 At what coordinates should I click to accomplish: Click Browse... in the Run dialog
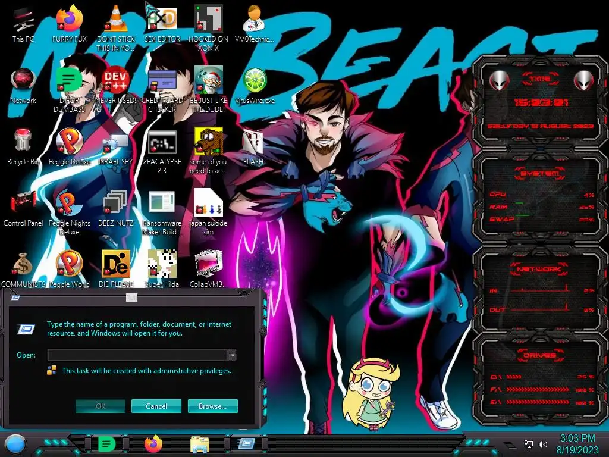pyautogui.click(x=212, y=406)
